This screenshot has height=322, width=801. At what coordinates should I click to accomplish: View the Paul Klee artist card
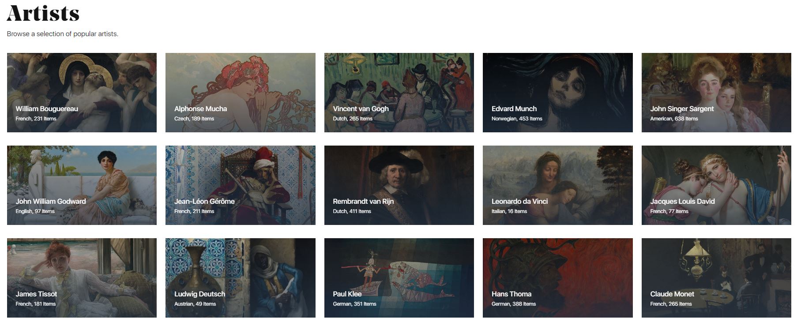(399, 278)
